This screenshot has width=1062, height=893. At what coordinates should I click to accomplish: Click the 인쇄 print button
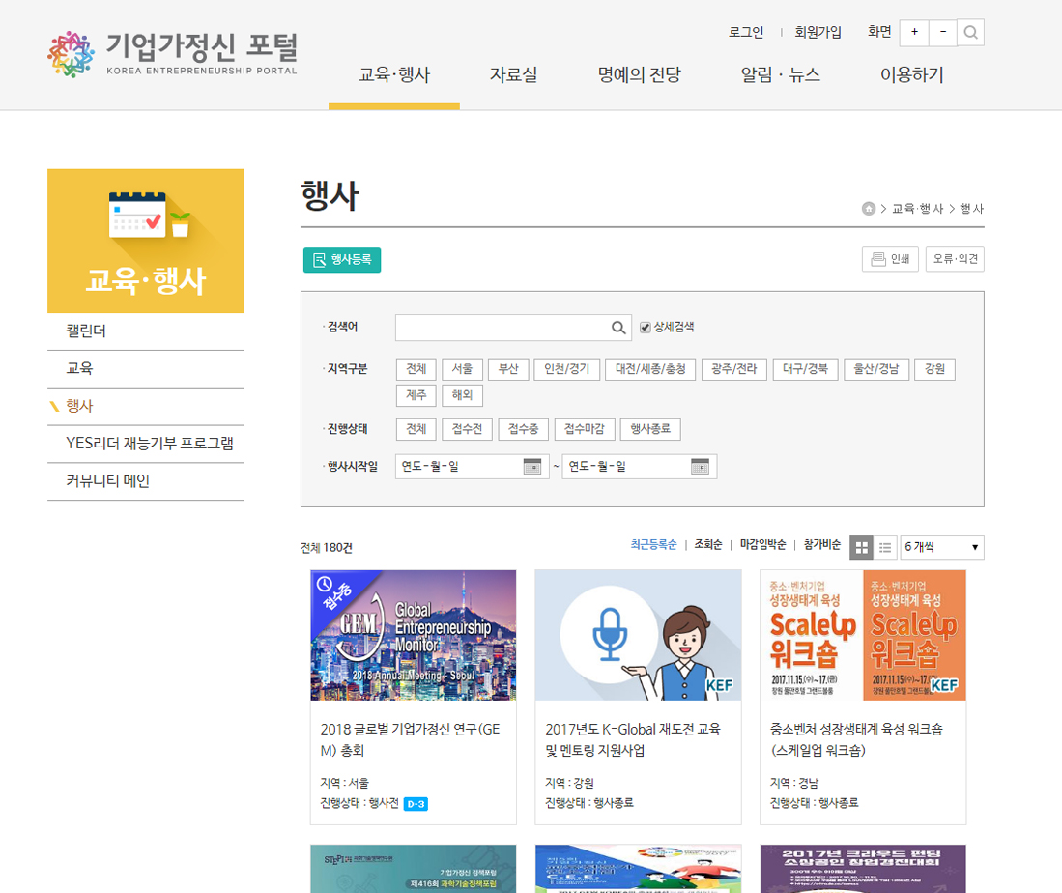pos(890,259)
